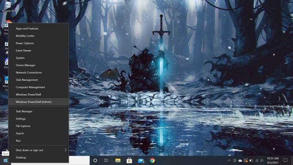The image size is (293, 165).
Task: Launch Event Viewer
Action: click(x=38, y=51)
